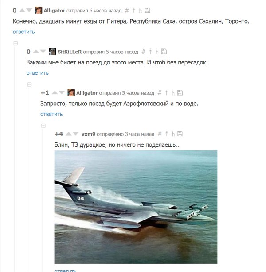This screenshot has width=266, height=272.
Task: Click Alligator's avatar on the +1 comment
Action: [71, 92]
